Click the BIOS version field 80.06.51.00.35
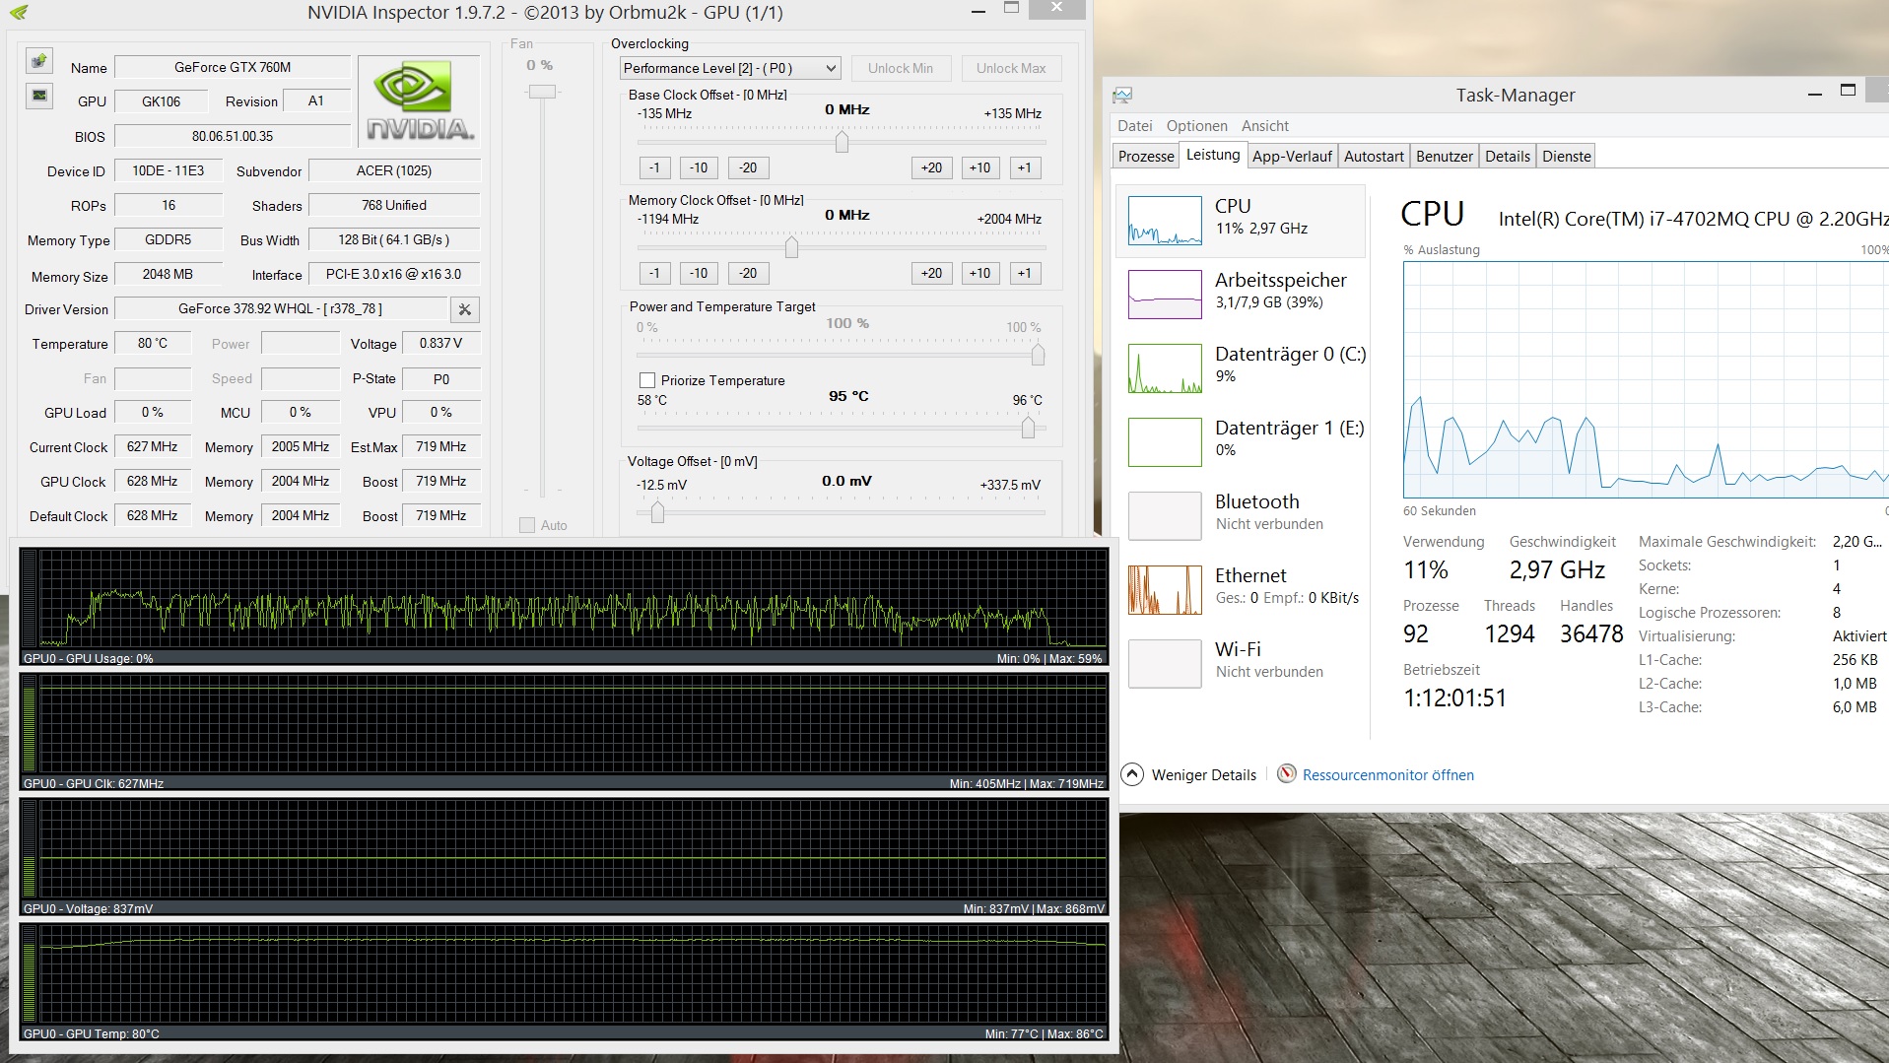 tap(233, 136)
